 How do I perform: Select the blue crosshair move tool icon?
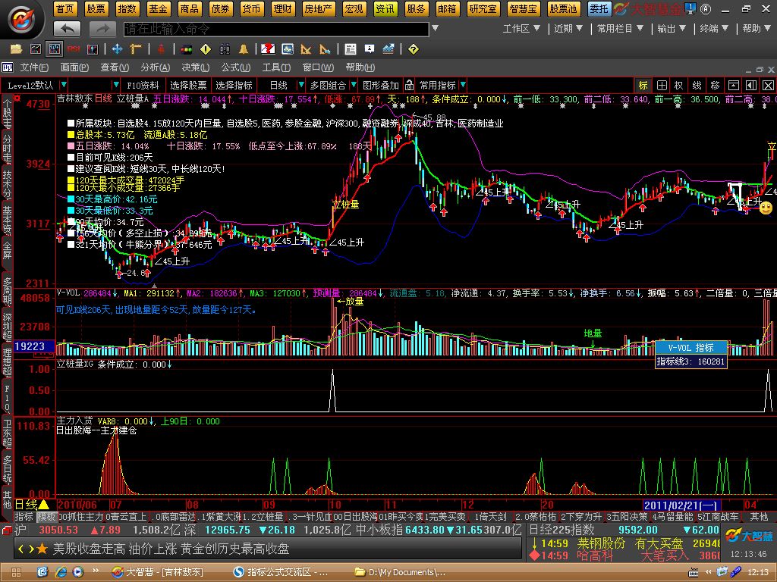[x=117, y=49]
